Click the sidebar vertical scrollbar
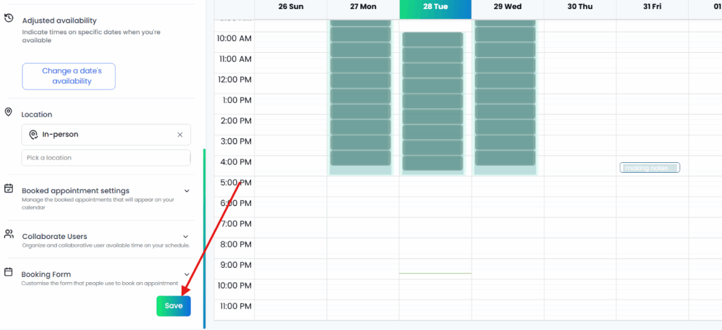 (204, 238)
